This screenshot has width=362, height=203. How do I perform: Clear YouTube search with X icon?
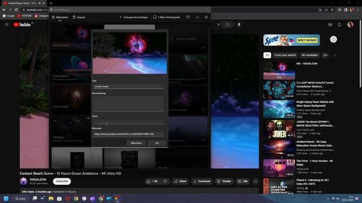(219, 25)
